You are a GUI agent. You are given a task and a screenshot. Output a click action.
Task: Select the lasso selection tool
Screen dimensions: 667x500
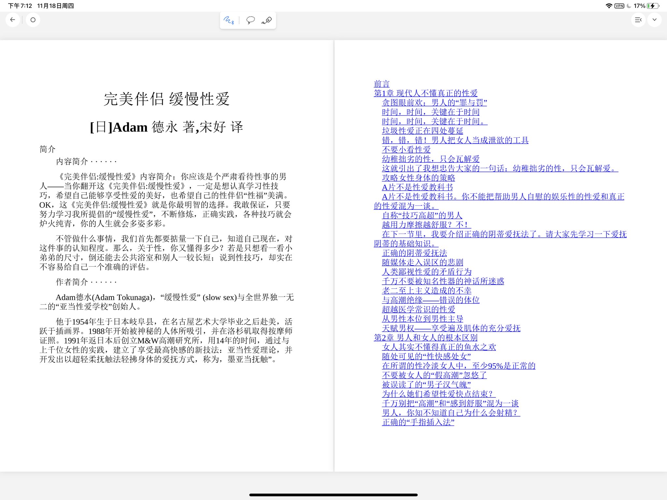(250, 21)
